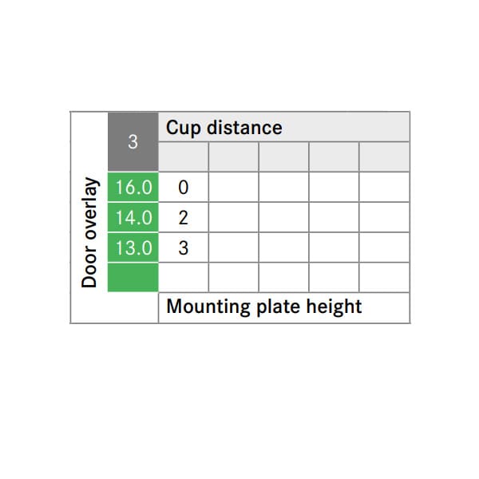Select the Cup distance header
This screenshot has height=479, width=479.
tap(284, 127)
